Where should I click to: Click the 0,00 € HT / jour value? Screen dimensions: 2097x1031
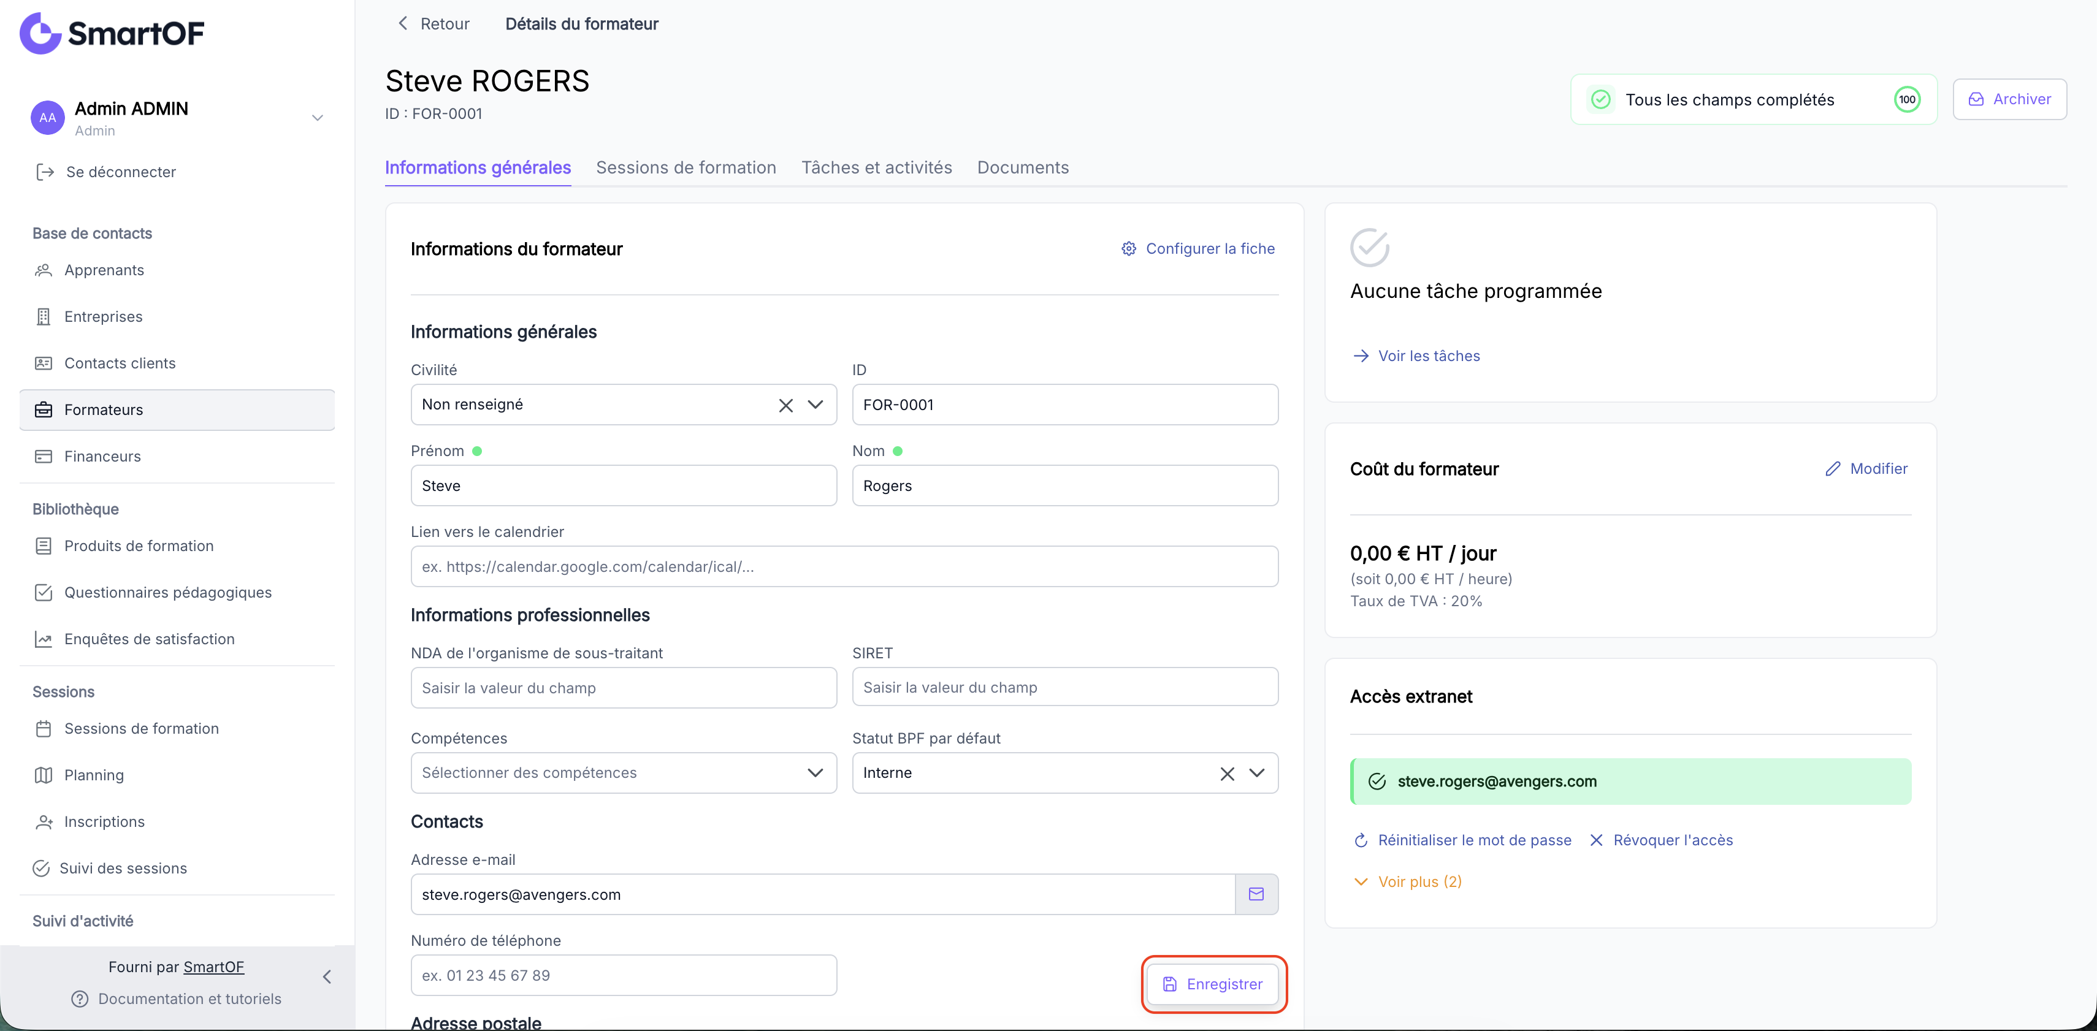pos(1423,554)
